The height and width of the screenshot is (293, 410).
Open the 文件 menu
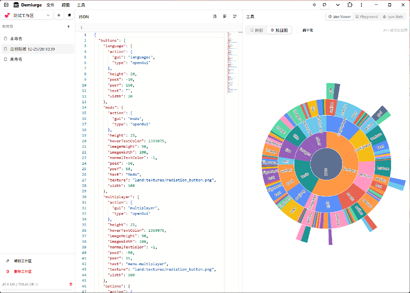(50, 5)
